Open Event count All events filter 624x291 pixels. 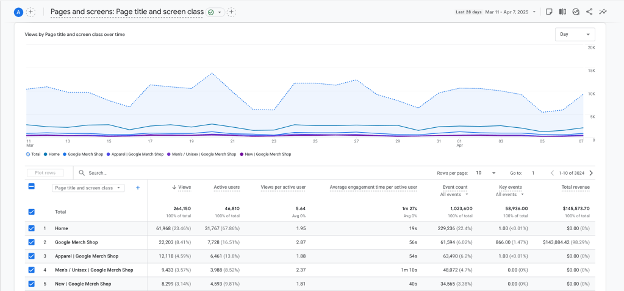454,195
